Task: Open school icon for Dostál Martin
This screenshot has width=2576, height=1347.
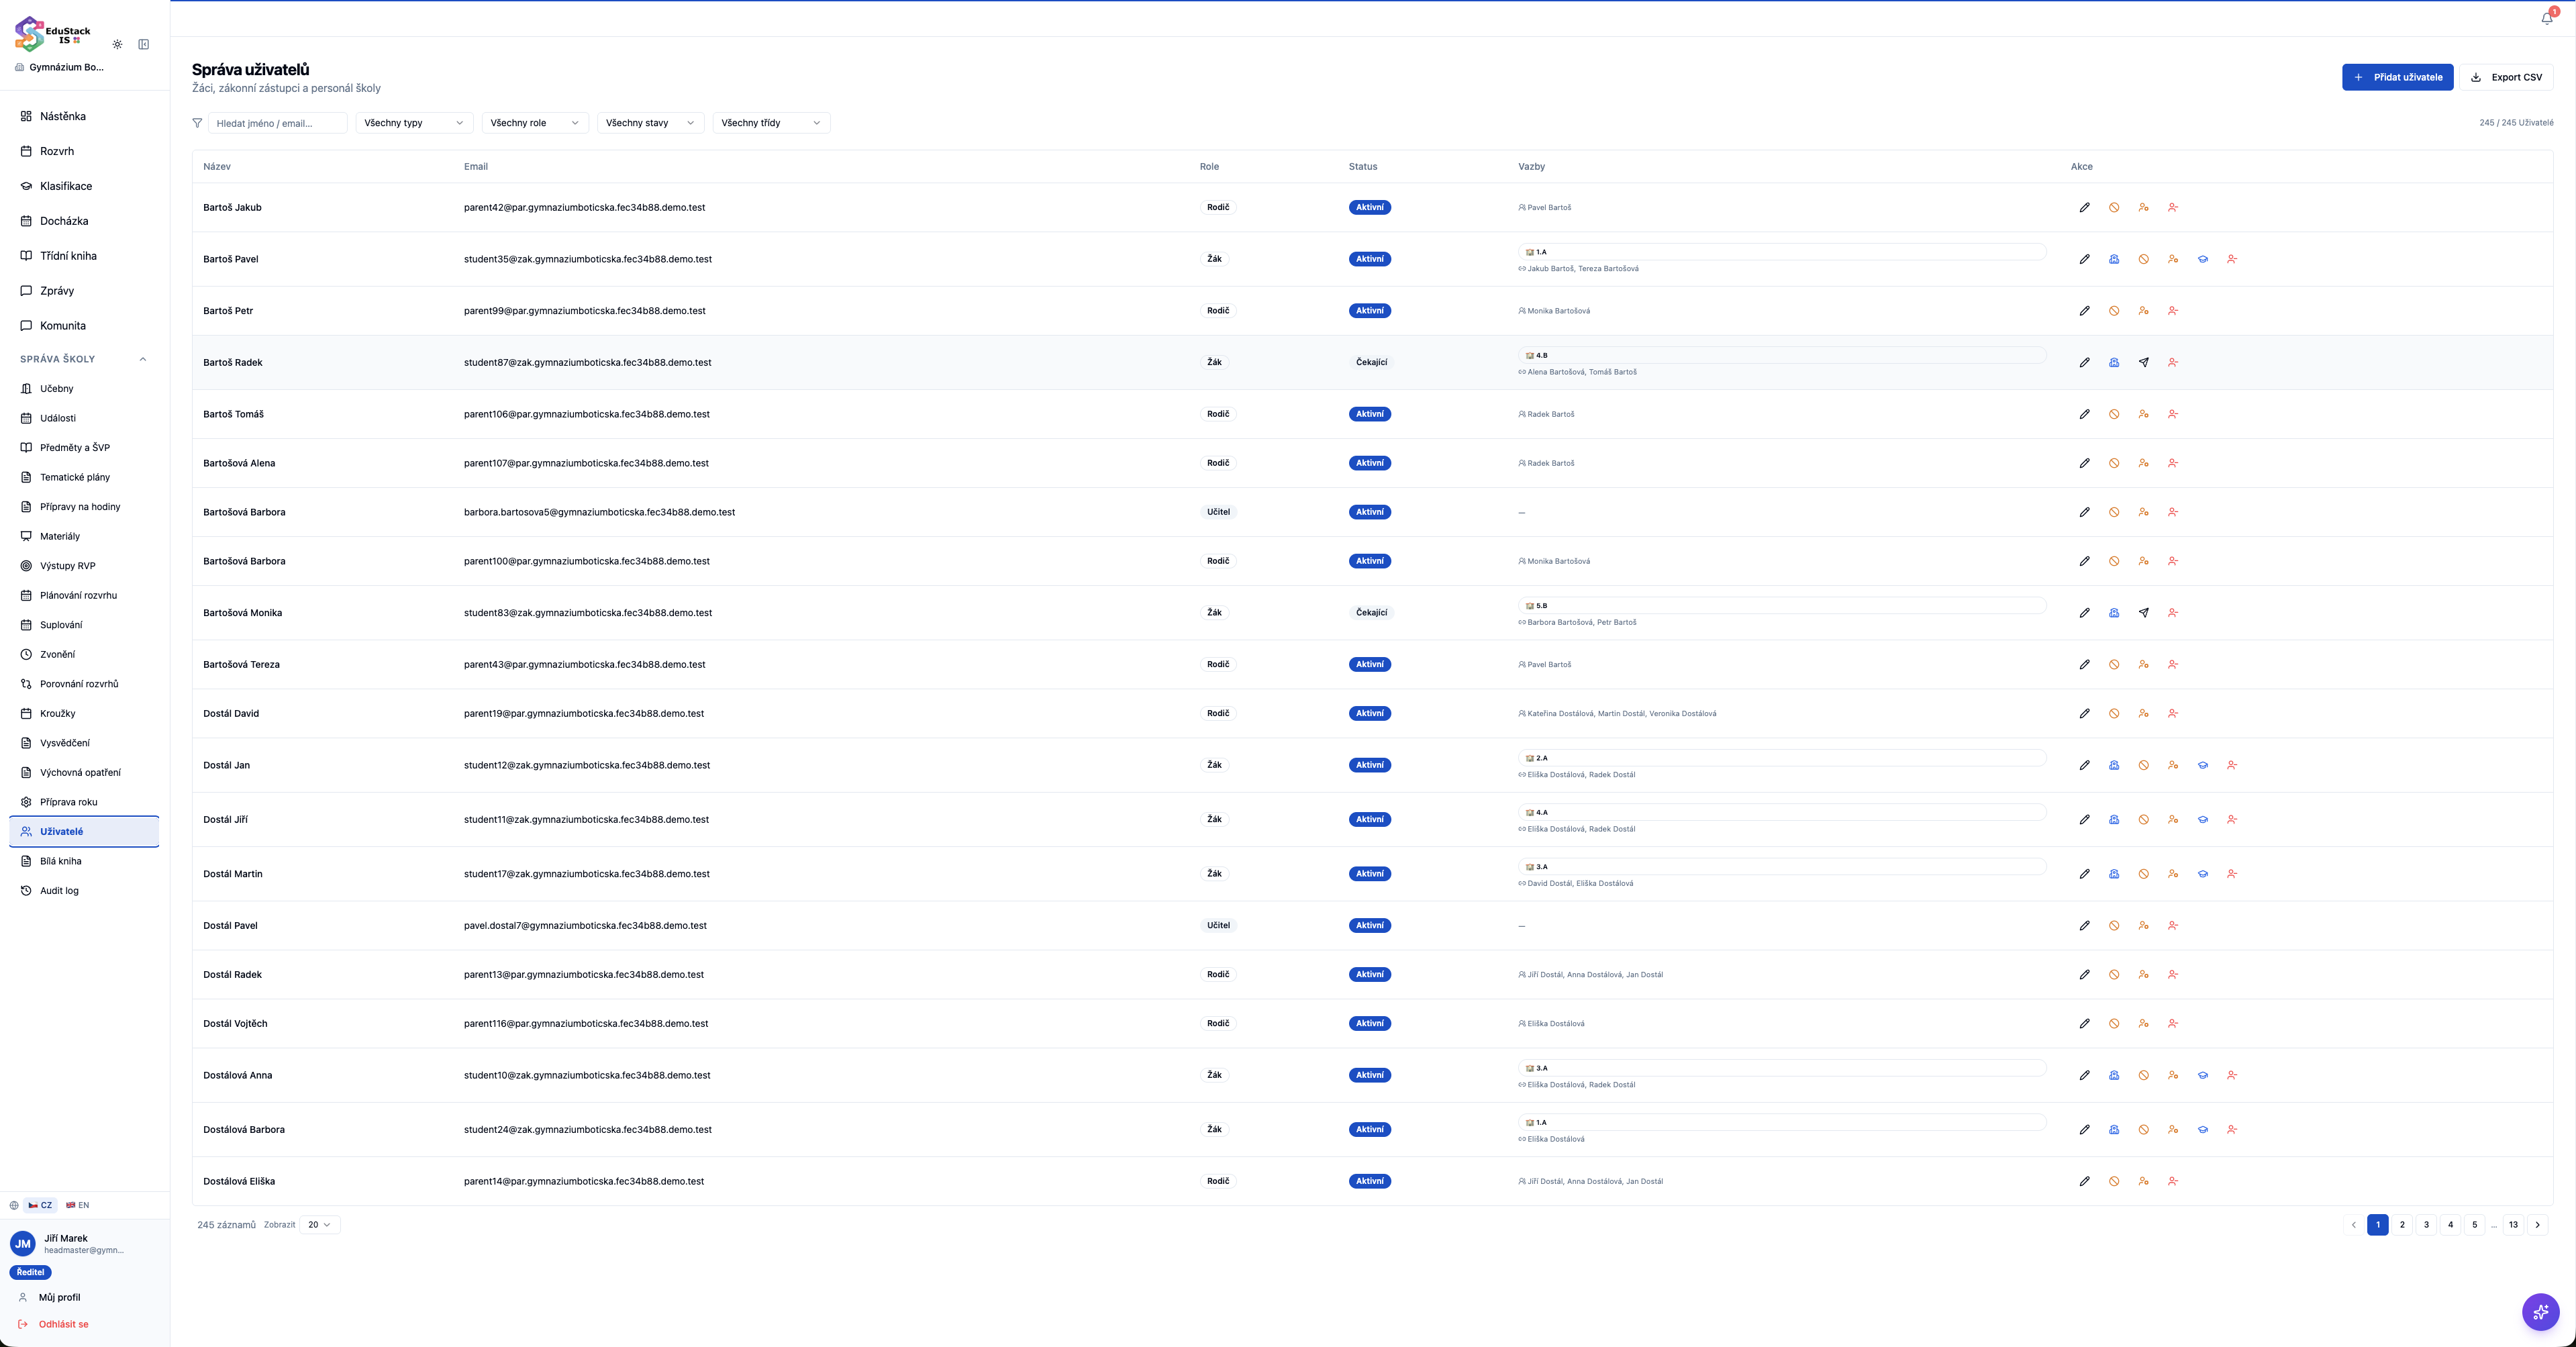Action: click(x=2114, y=874)
